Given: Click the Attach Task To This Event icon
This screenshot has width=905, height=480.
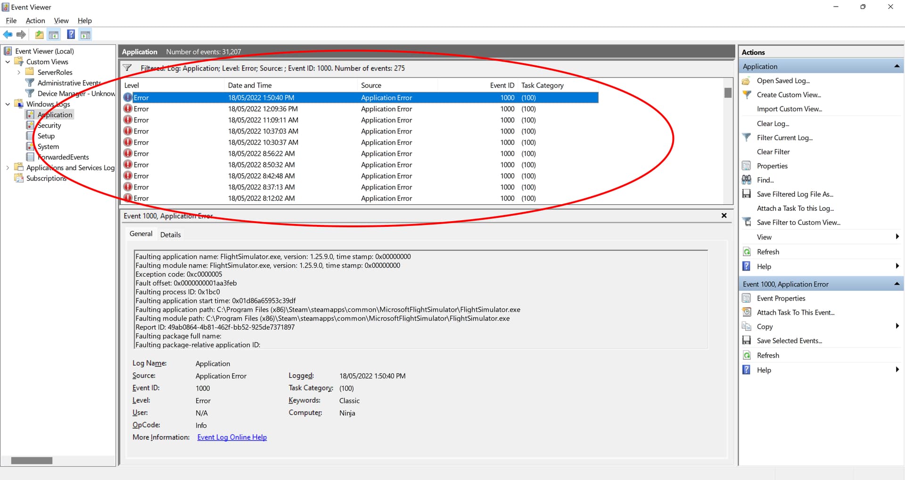Looking at the screenshot, I should pyautogui.click(x=747, y=312).
